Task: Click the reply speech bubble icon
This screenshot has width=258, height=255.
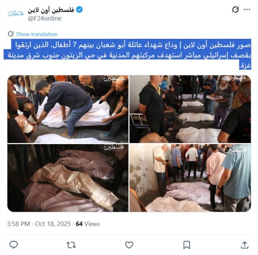Action: [x=14, y=245]
